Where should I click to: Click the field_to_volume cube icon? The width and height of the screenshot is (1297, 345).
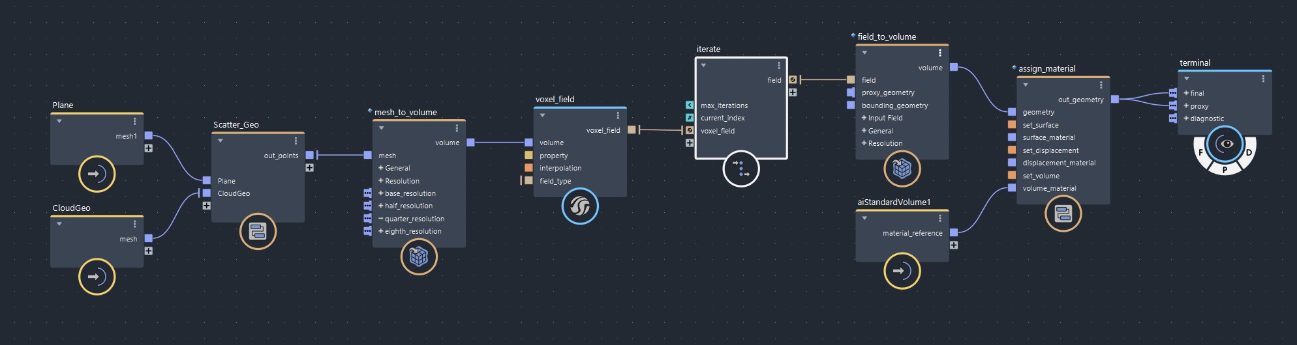click(902, 169)
